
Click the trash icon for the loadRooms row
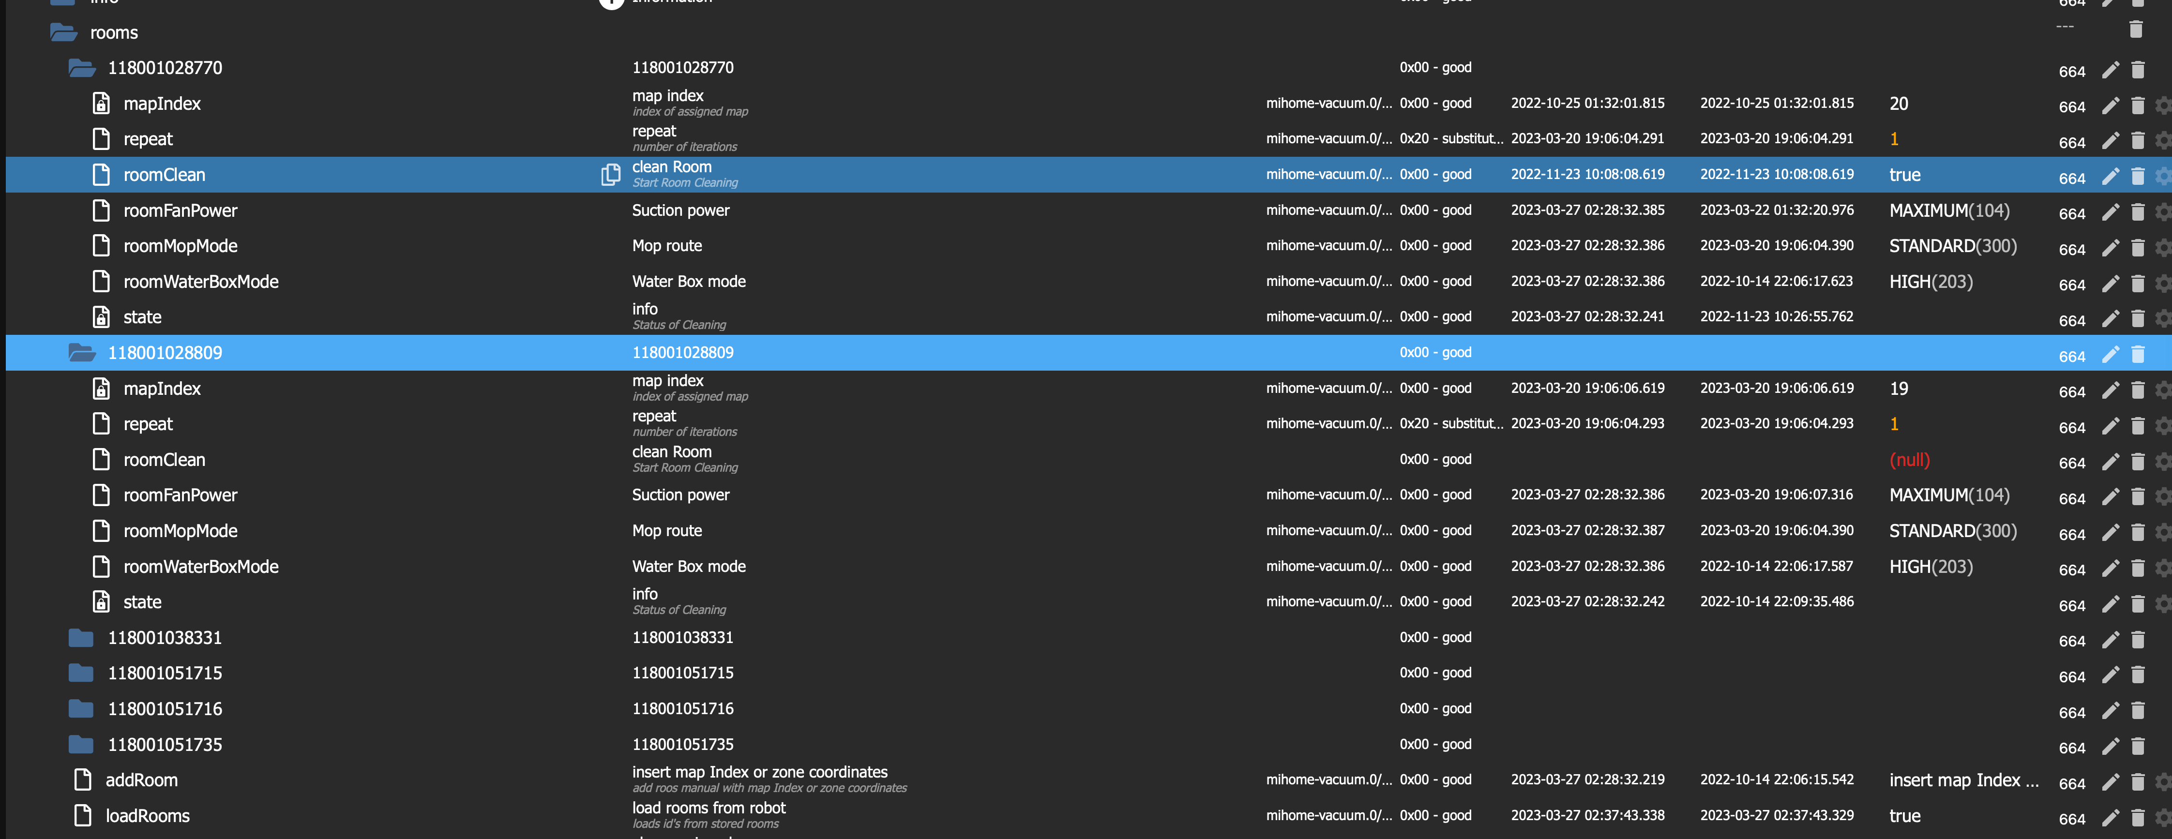(2138, 818)
